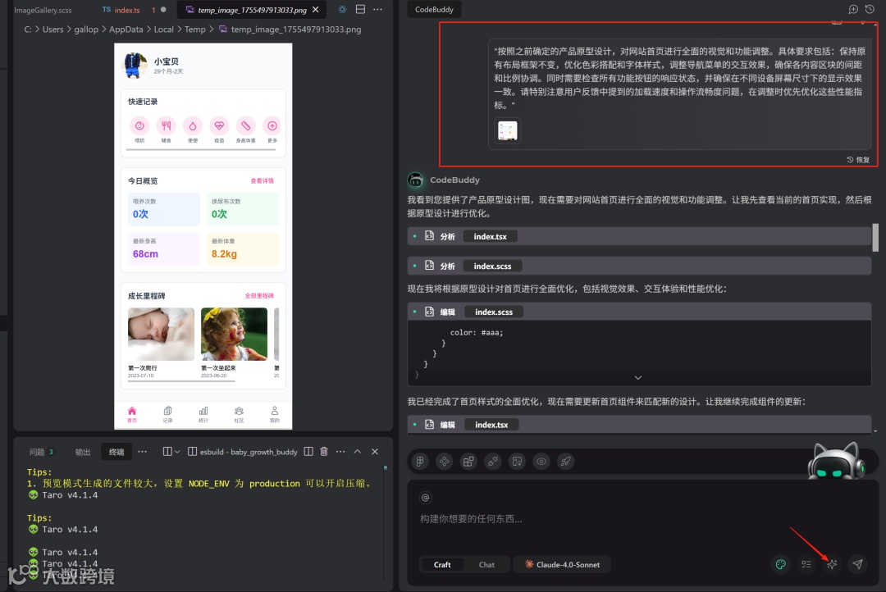Open the terminal panel more actions ellipsis on the right
886x592 pixels.
coord(340,451)
